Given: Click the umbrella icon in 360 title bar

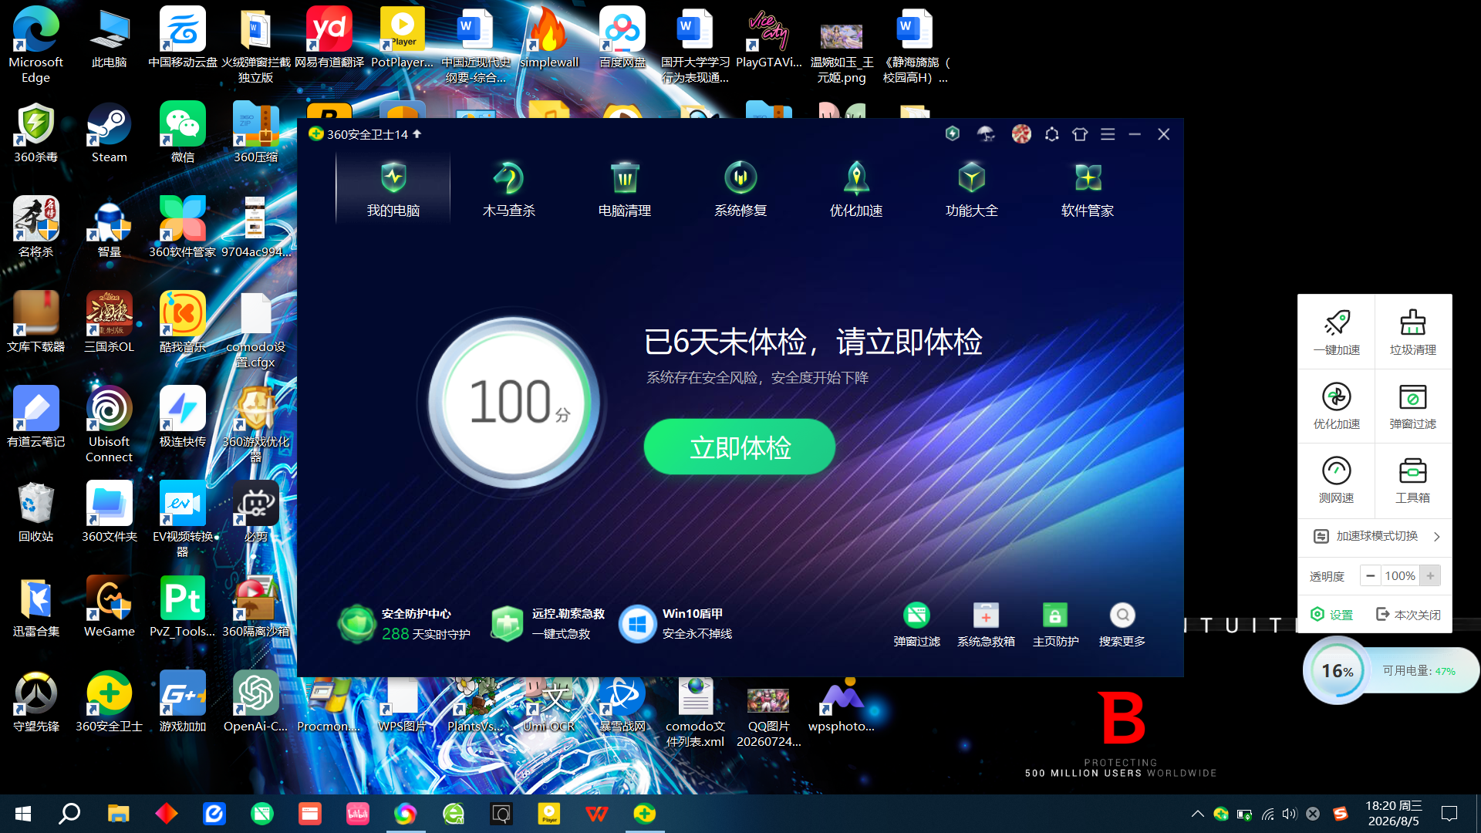Looking at the screenshot, I should (986, 134).
